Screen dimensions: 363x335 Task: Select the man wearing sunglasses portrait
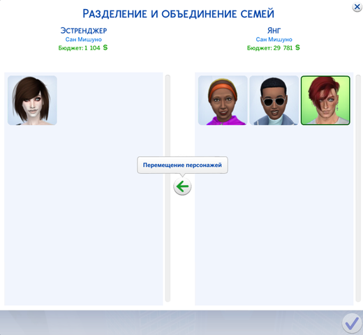274,100
